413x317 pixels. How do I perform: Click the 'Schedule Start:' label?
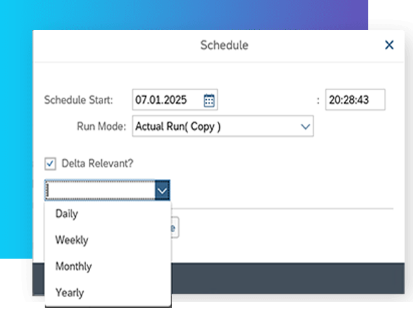(78, 100)
